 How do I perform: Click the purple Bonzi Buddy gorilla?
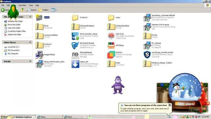[118, 85]
